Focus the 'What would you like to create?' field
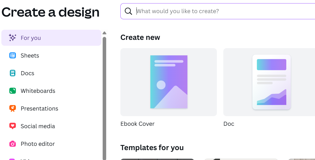Viewport: 315px width, 160px height. (214, 11)
